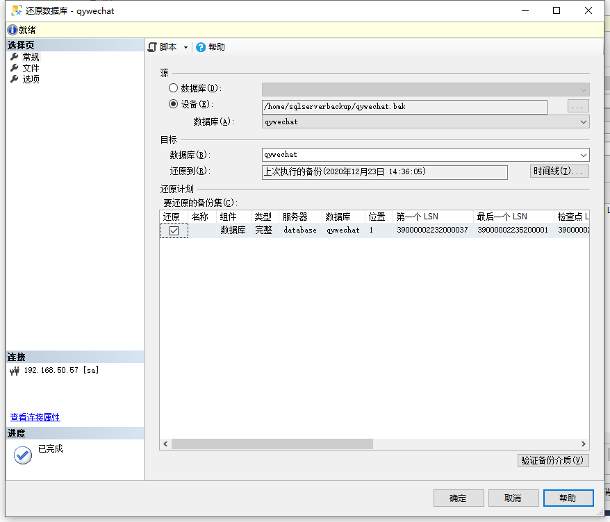Open 查看连接属性 link
610x522 pixels.
coord(35,417)
